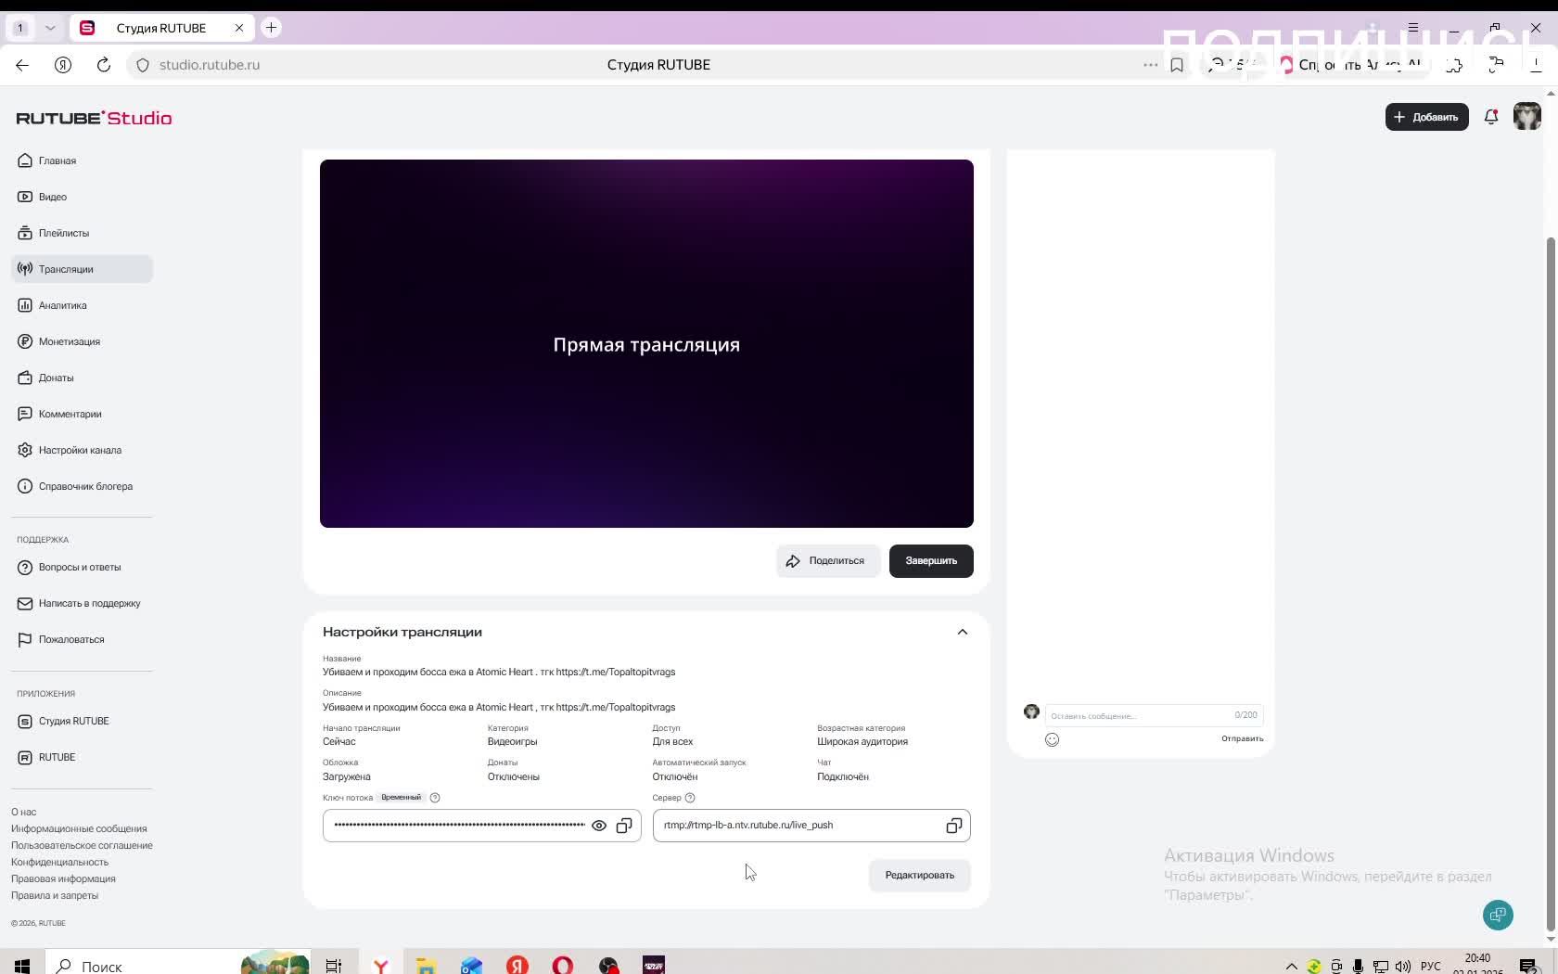This screenshot has width=1558, height=974.
Task: End the stream with Завершить
Action: (931, 560)
